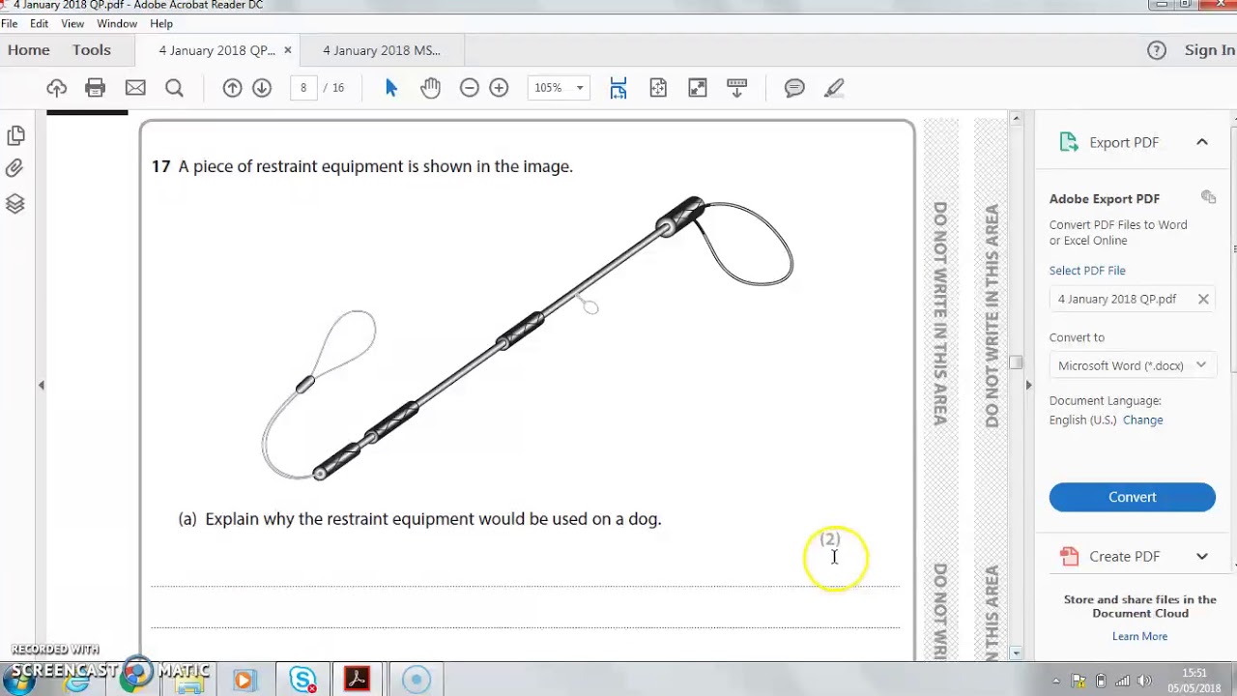Viewport: 1237px width, 696px height.
Task: Choose the selection arrow tool
Action: tap(390, 88)
